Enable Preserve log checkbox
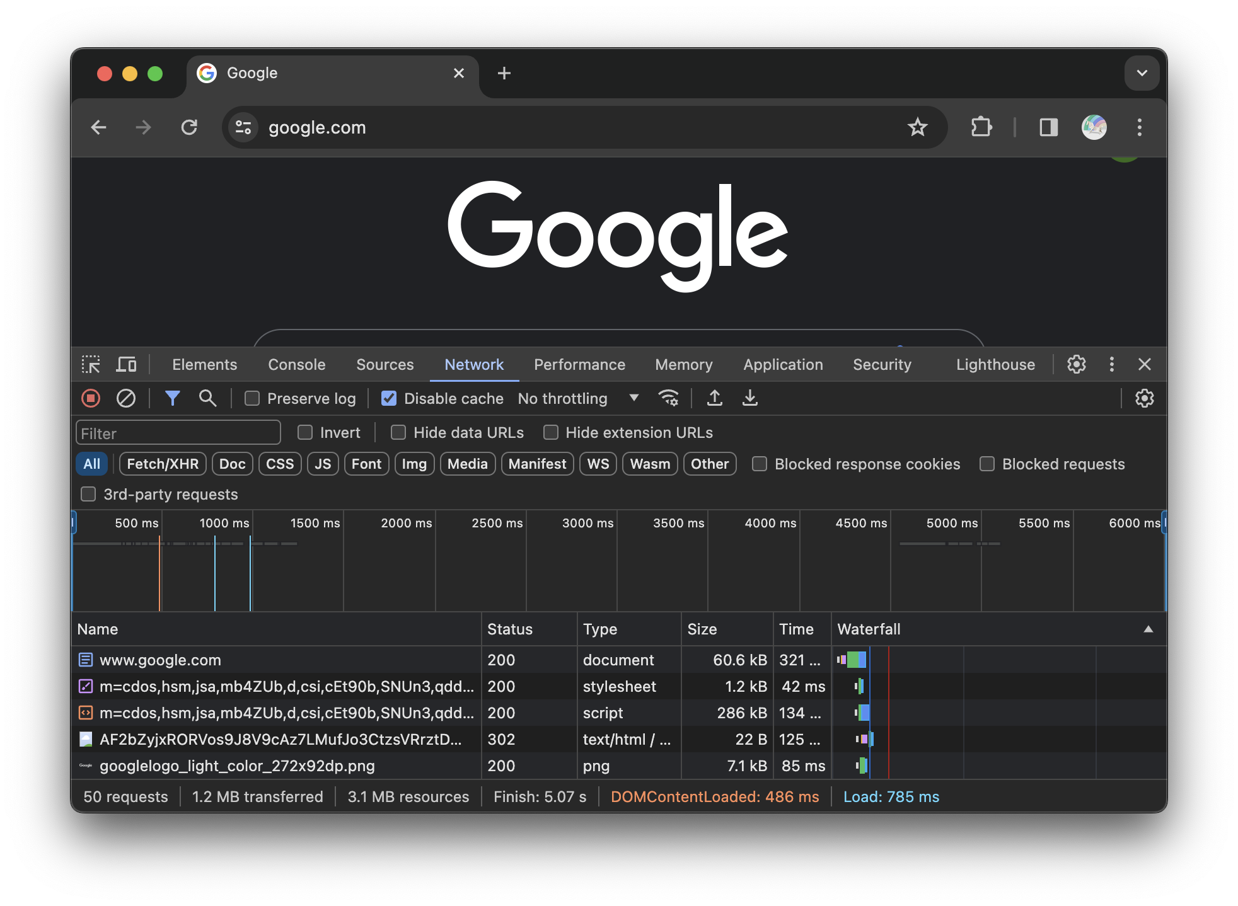This screenshot has height=906, width=1238. pyautogui.click(x=252, y=398)
